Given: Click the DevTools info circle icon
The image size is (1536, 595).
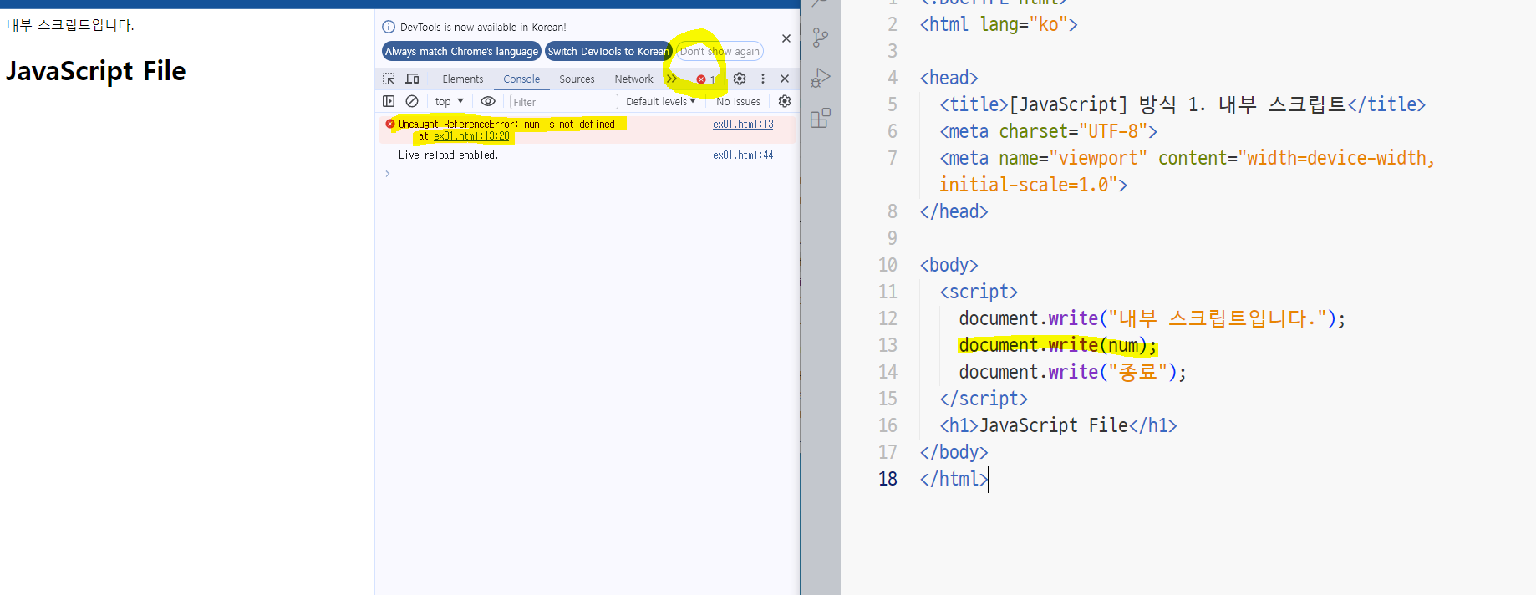Looking at the screenshot, I should coord(389,27).
